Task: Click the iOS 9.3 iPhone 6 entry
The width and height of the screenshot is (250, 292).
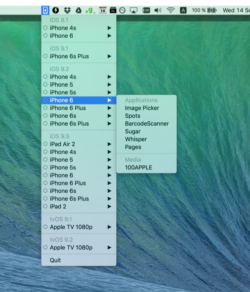Action: (x=79, y=175)
